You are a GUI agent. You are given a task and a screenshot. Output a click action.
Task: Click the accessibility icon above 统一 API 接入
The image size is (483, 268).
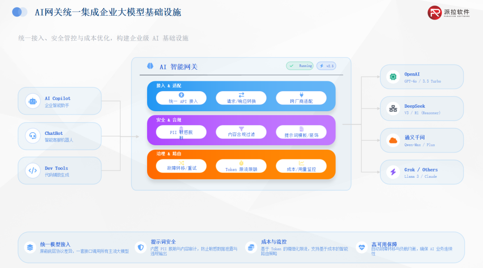tap(181, 95)
